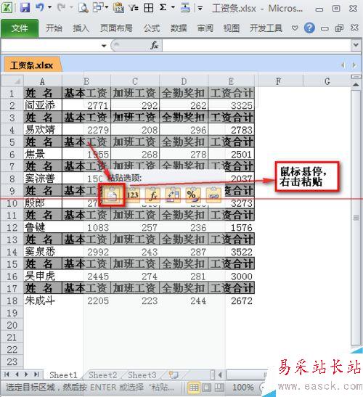This screenshot has height=397, width=363.
Task: Switch to the Sheet2 sheet tab
Action: pyautogui.click(x=102, y=375)
